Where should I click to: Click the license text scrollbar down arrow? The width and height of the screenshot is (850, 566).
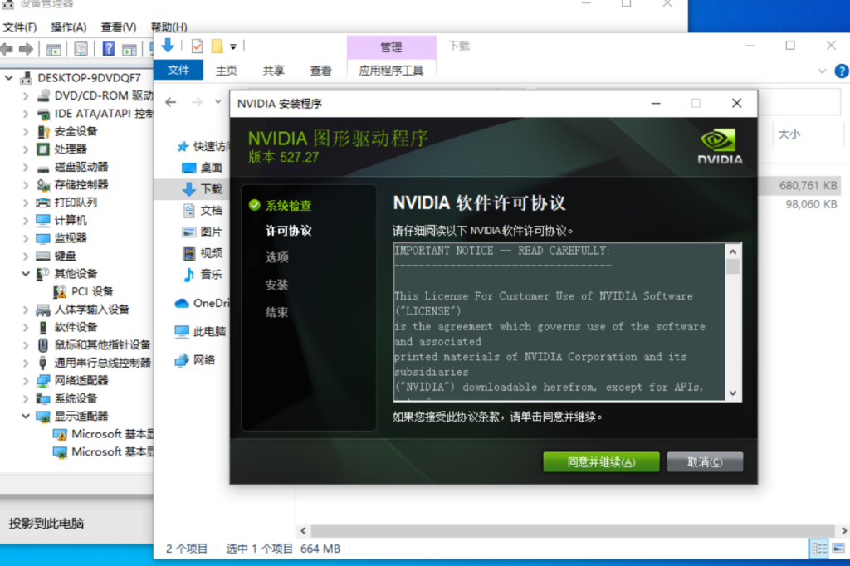pos(733,392)
